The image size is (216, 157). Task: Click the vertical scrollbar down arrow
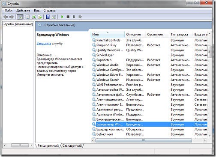[x=210, y=136]
